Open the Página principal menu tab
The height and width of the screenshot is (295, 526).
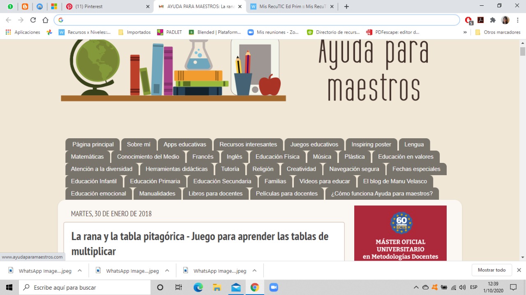click(93, 144)
